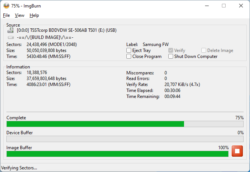Click the Image Buffer progress bar
This screenshot has height=172, width=250.
117,154
